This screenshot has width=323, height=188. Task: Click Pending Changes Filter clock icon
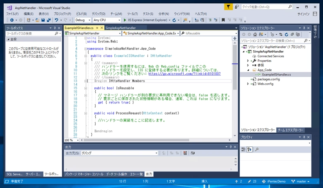[x=272, y=35]
